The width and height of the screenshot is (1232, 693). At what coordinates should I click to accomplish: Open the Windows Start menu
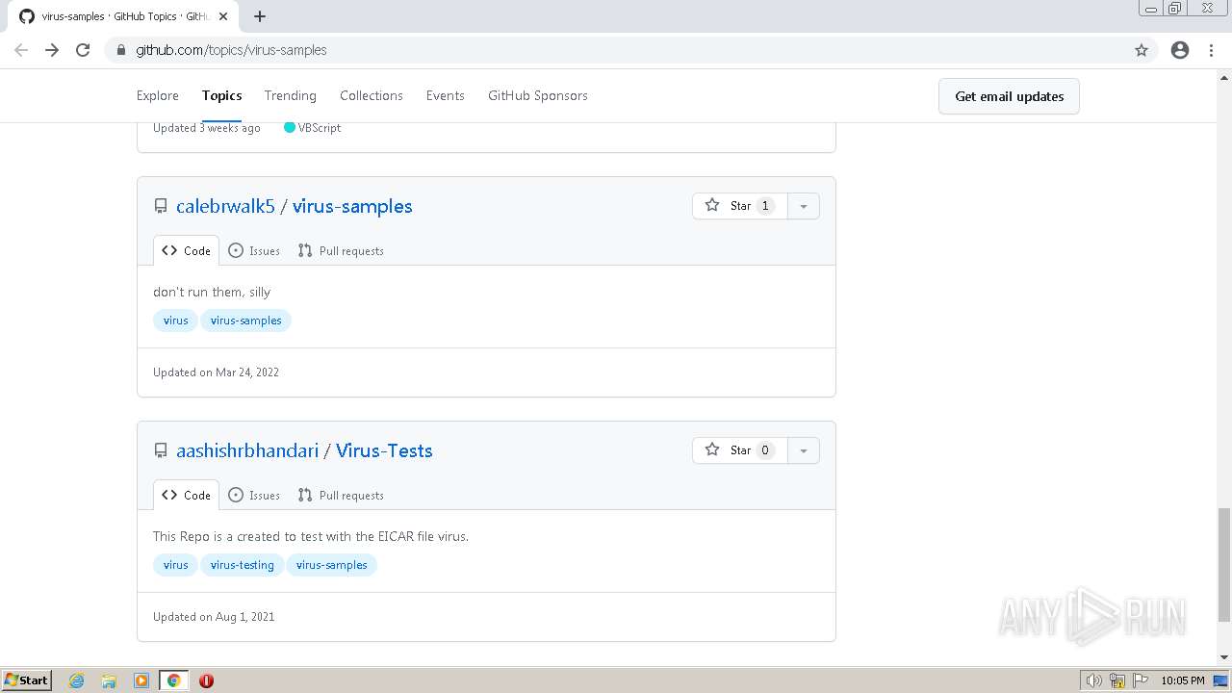(27, 680)
